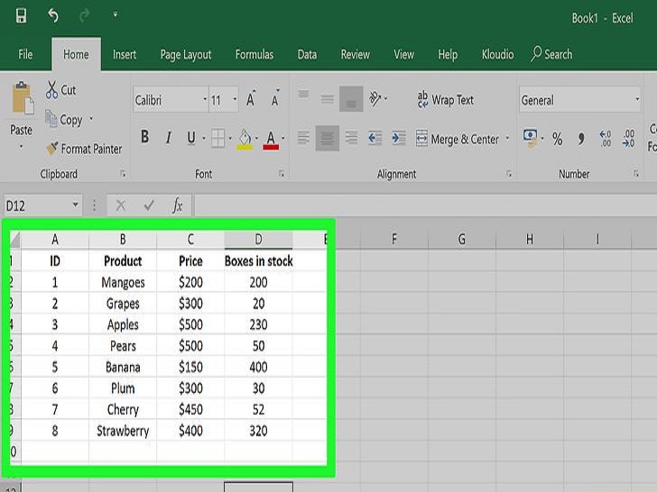Cut the selected cells
657x492 pixels.
pyautogui.click(x=60, y=90)
